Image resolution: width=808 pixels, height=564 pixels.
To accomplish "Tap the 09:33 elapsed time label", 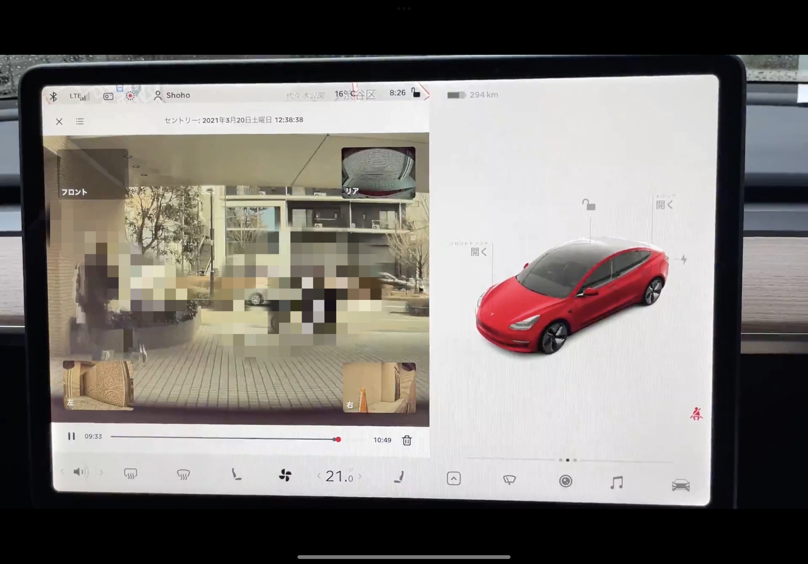I will pyautogui.click(x=93, y=437).
